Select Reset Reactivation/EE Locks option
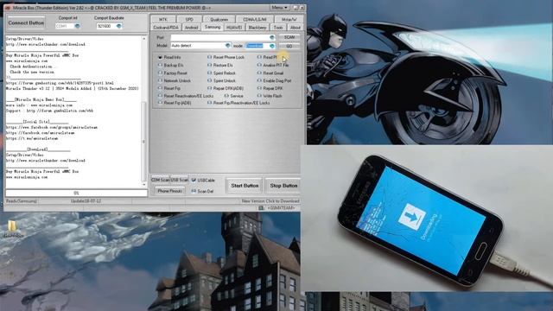553x311 pixels. click(x=186, y=96)
